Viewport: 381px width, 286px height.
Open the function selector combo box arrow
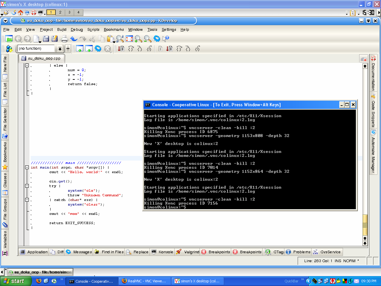(x=60, y=49)
